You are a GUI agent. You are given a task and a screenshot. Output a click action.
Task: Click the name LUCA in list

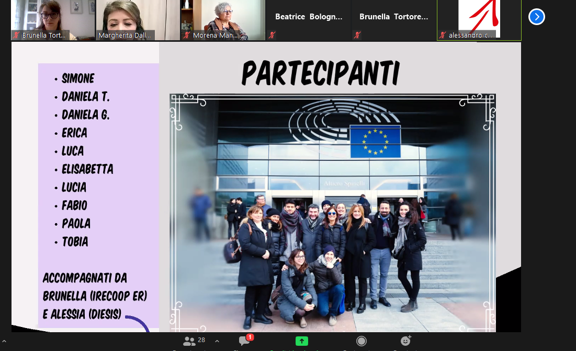point(73,151)
